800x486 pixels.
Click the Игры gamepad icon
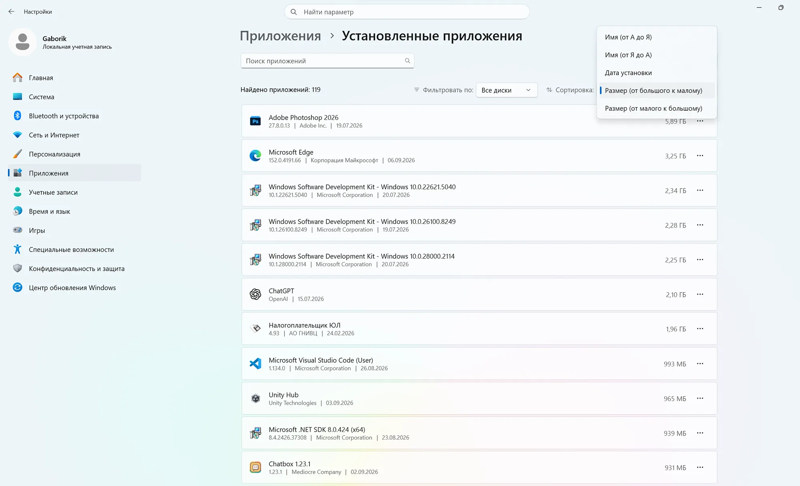pos(18,230)
